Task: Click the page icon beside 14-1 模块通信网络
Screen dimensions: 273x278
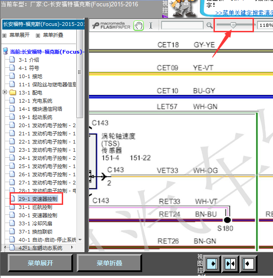Action: coord(12,109)
